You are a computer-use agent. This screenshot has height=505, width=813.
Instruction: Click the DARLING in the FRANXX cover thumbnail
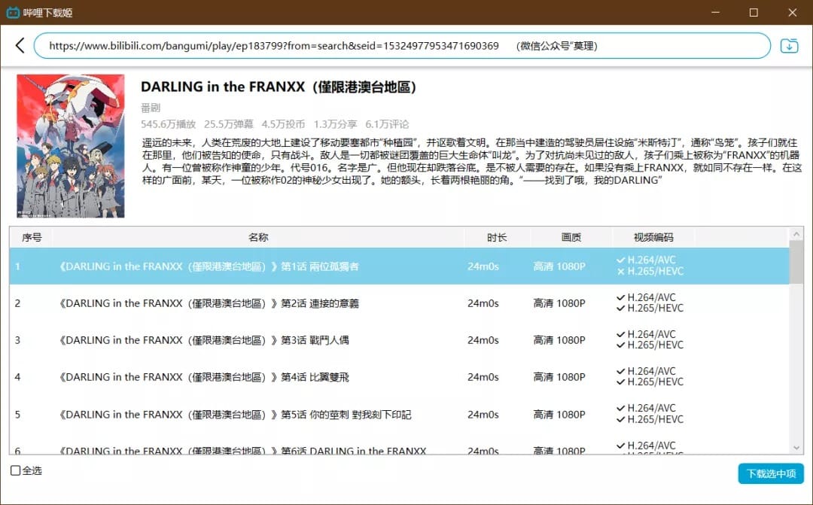point(71,146)
